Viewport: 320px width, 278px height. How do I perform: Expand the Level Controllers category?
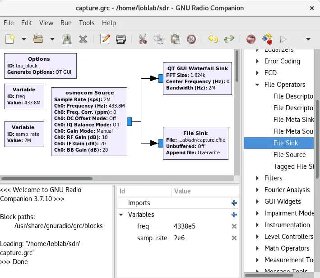point(257,237)
